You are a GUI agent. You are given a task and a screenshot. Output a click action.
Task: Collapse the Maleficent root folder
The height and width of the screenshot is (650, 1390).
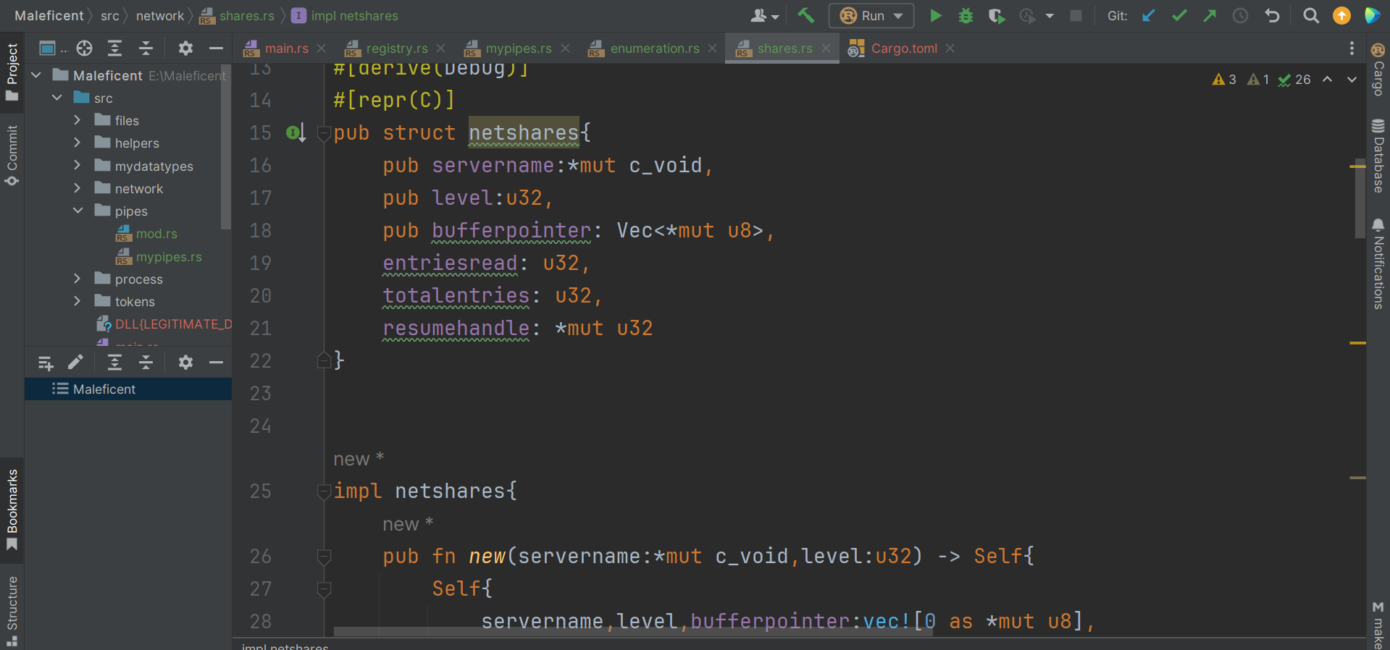35,75
